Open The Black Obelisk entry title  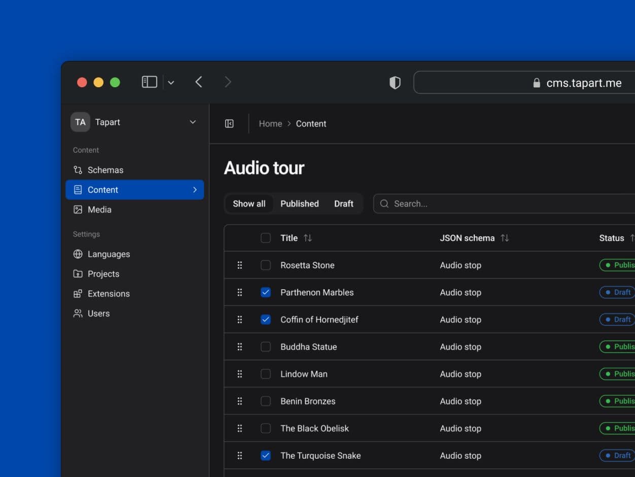tap(314, 429)
